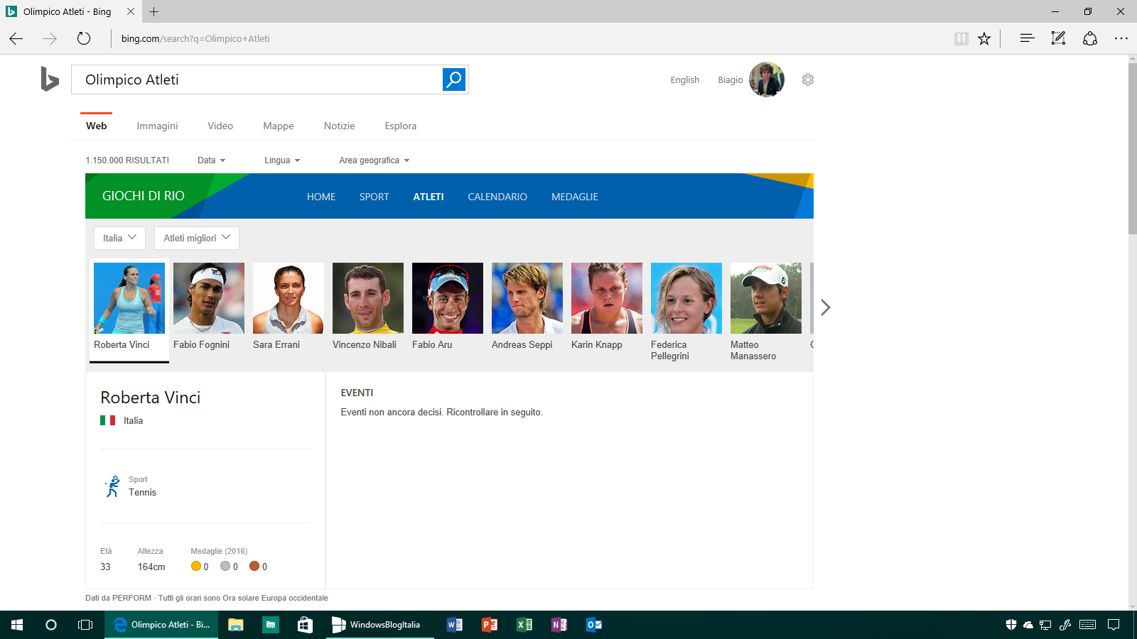
Task: Open Outlook from taskbar
Action: click(x=594, y=625)
